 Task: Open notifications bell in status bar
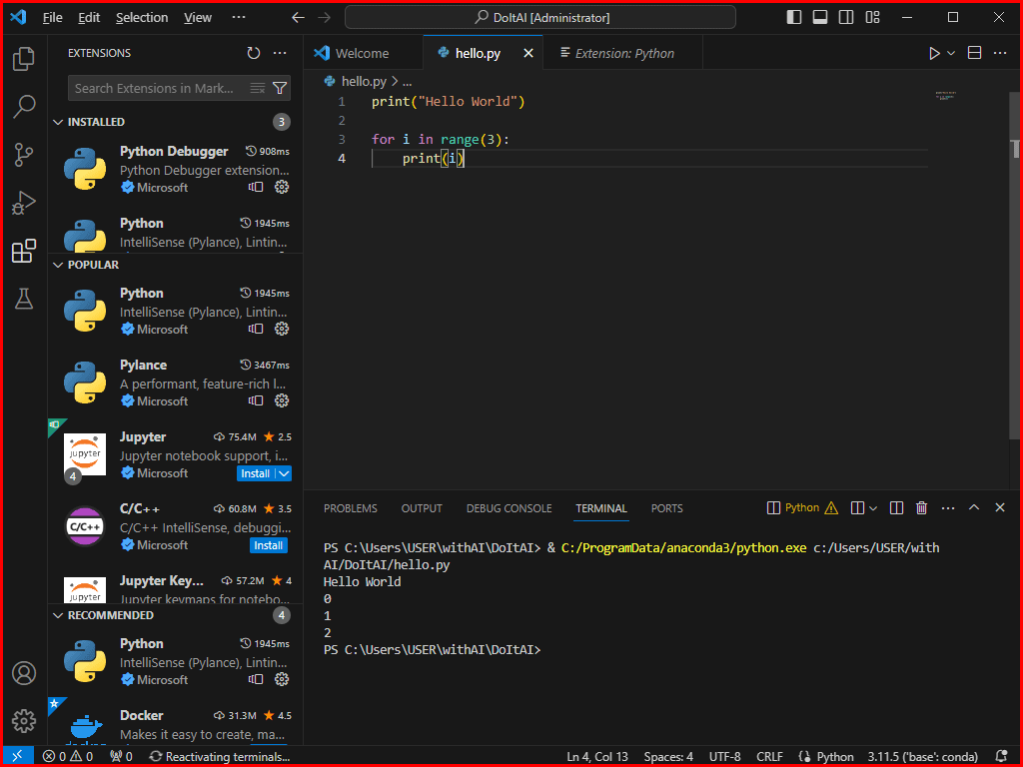point(1001,756)
